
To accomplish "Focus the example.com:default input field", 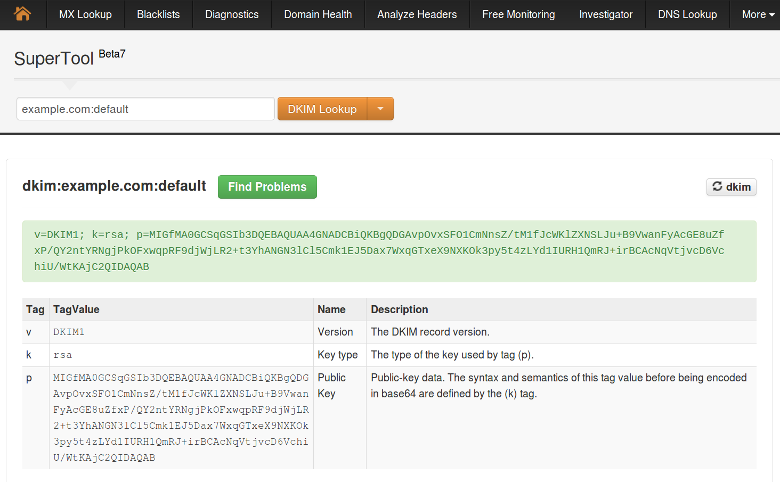I will [x=145, y=109].
